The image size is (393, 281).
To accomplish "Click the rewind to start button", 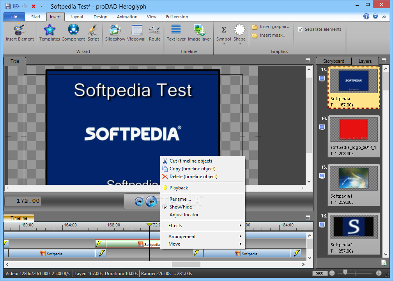I will point(139,201).
